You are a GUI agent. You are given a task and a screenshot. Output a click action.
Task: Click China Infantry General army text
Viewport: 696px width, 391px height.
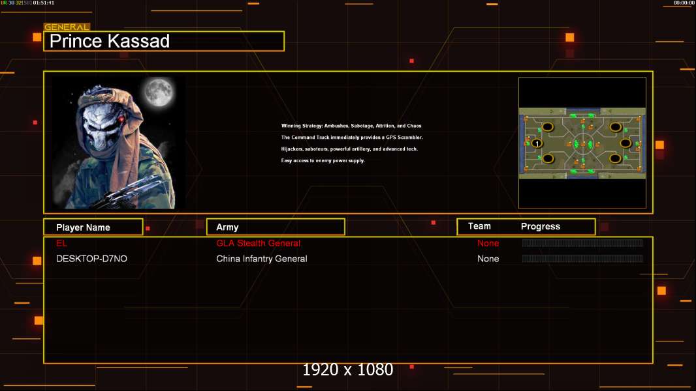click(x=261, y=259)
